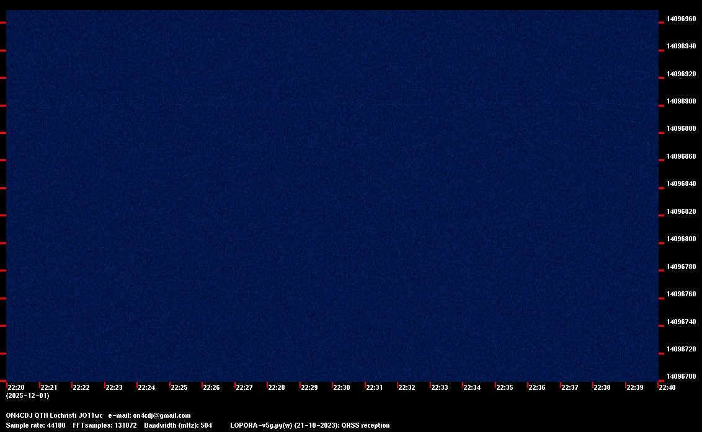Click the 14096700 frequency label

click(x=681, y=376)
